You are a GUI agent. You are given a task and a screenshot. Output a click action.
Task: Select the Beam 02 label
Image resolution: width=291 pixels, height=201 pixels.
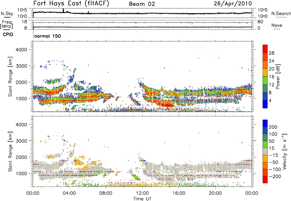pos(142,4)
